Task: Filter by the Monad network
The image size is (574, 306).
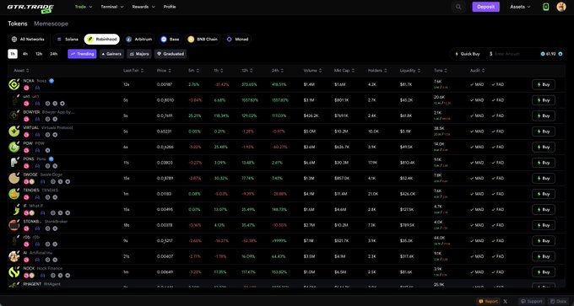Action: 237,39
